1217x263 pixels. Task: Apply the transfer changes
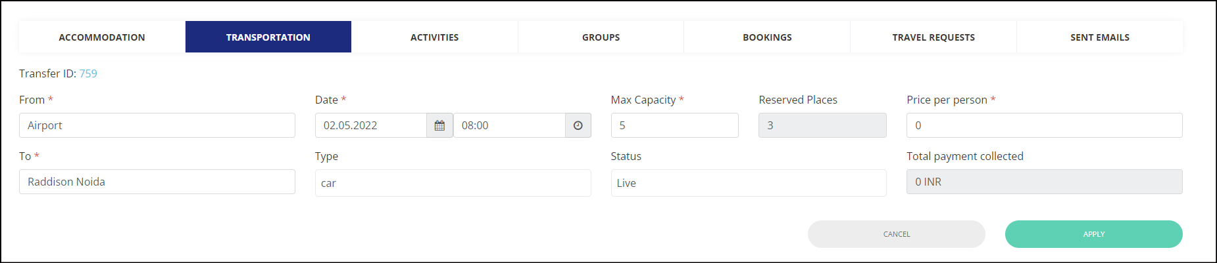point(1094,234)
